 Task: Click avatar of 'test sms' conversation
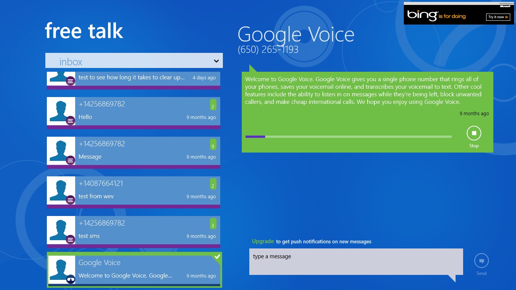(61, 230)
